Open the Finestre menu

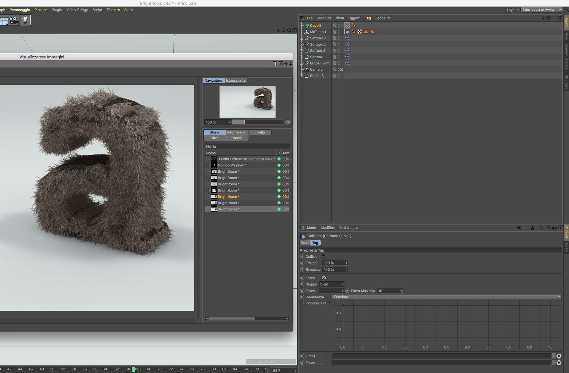tap(113, 10)
